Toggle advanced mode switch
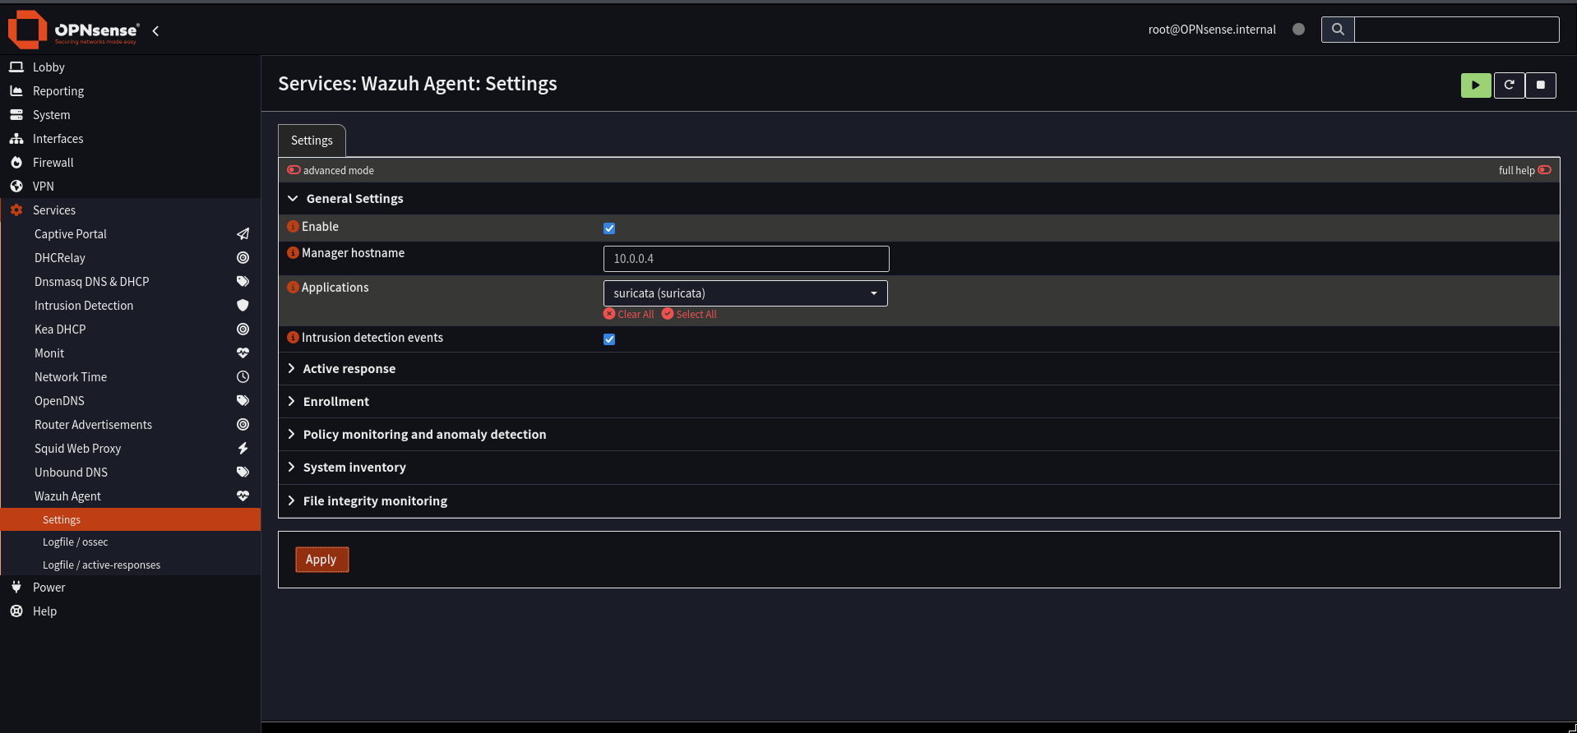Viewport: 1577px width, 733px height. [x=294, y=170]
